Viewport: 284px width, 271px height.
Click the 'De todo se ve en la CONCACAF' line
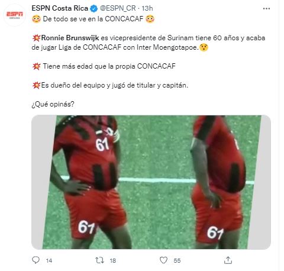point(93,19)
